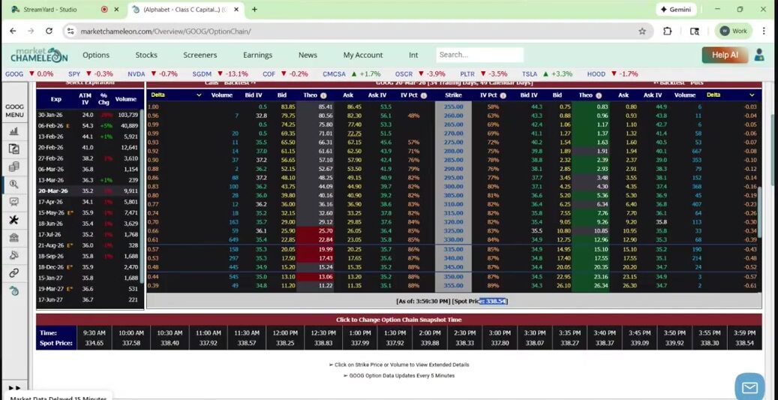Click in the Search input field
The height and width of the screenshot is (400, 778).
[480, 55]
